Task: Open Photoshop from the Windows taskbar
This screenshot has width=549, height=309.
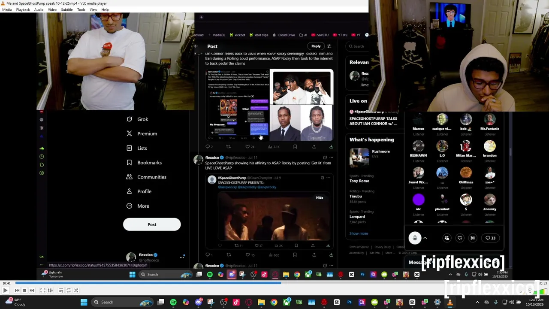Action: [349, 302]
